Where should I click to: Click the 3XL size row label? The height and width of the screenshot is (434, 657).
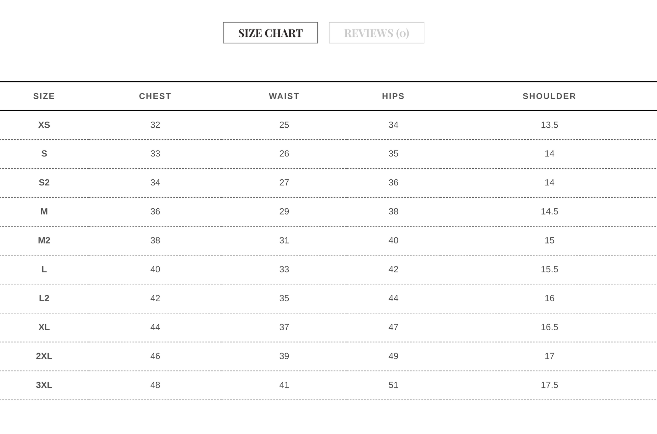(x=44, y=385)
